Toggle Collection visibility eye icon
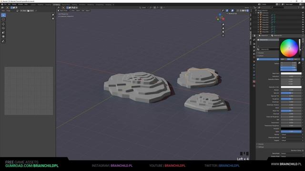Screen dimensions: 305x171 point(303,13)
